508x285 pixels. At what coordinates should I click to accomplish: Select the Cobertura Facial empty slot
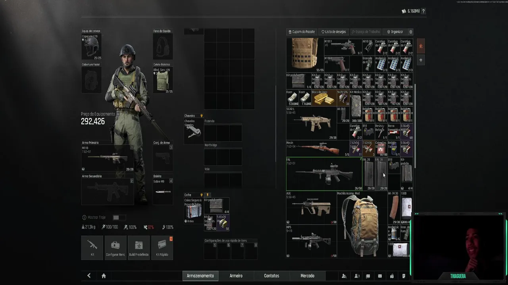pos(91,80)
